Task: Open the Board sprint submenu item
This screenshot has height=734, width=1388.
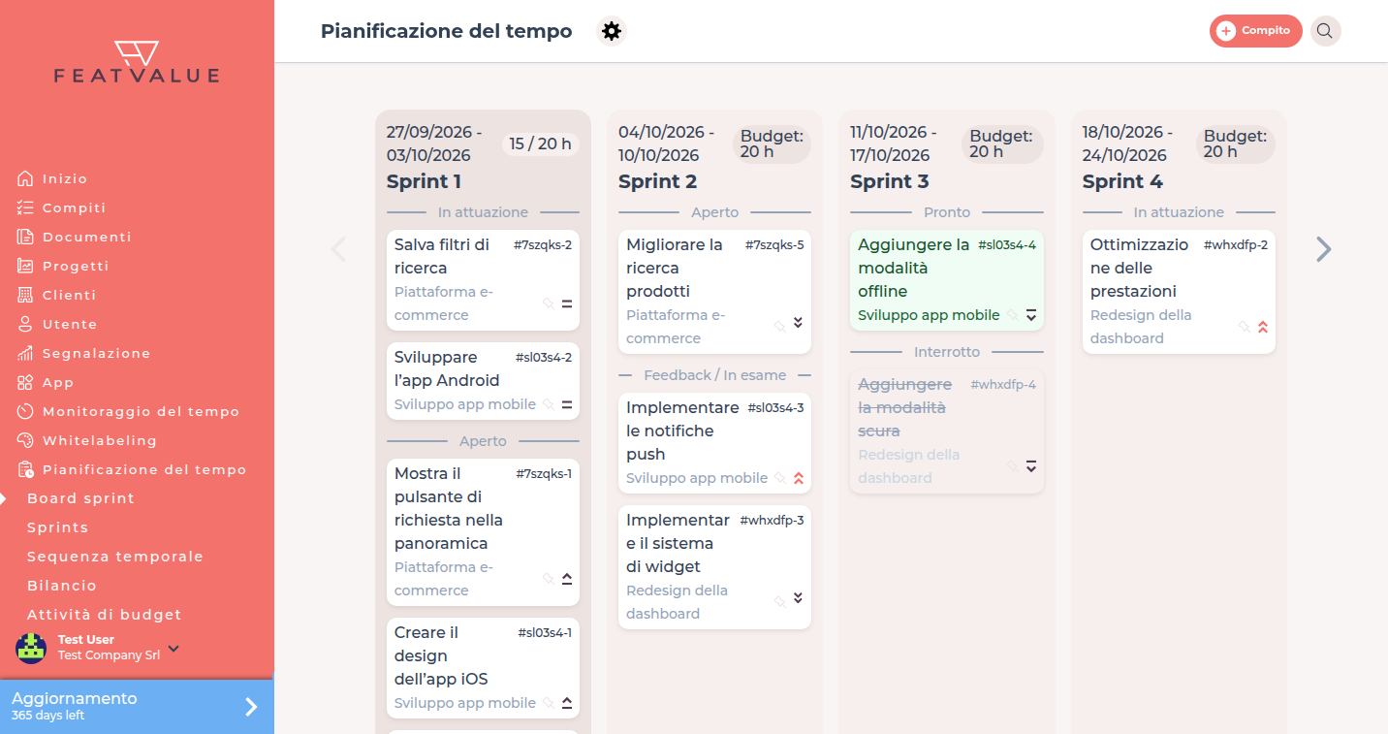Action: click(81, 498)
